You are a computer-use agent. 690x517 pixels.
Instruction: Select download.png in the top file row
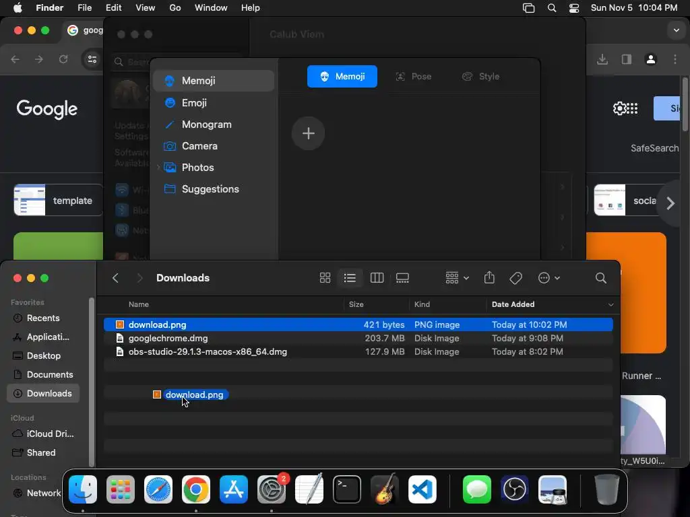click(x=358, y=324)
